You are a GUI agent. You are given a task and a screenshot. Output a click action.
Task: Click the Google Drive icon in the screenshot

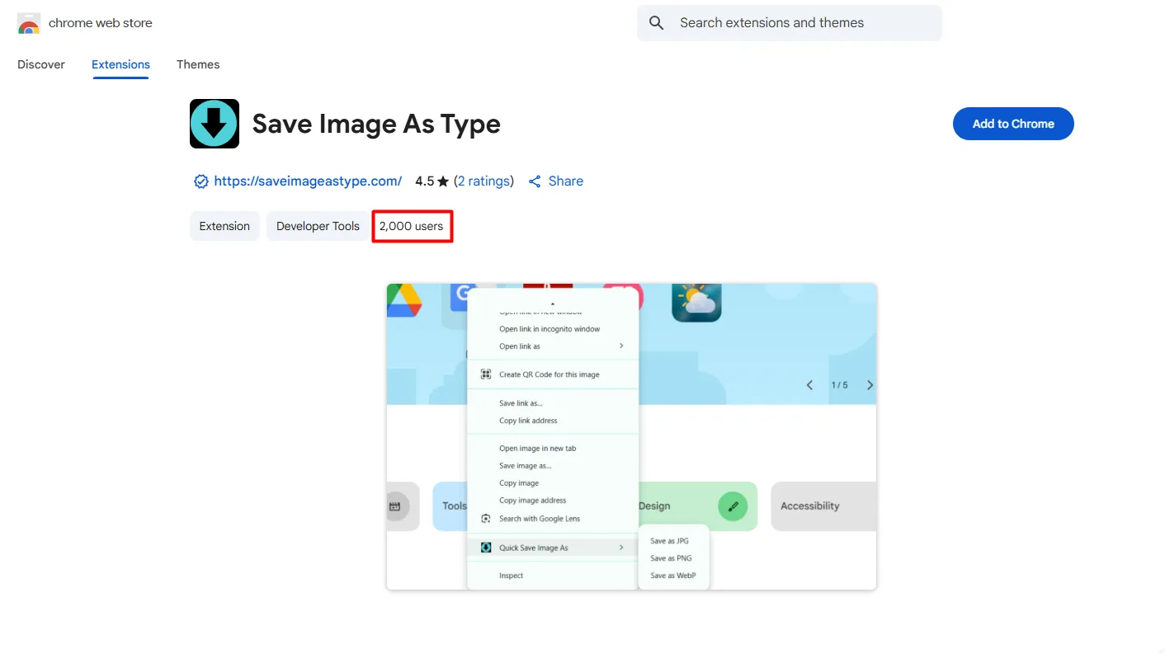(x=404, y=299)
